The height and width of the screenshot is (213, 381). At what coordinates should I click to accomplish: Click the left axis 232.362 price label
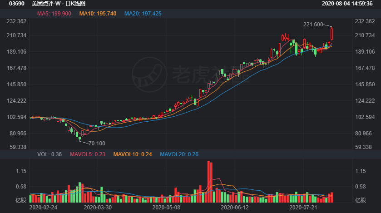(x=16, y=21)
